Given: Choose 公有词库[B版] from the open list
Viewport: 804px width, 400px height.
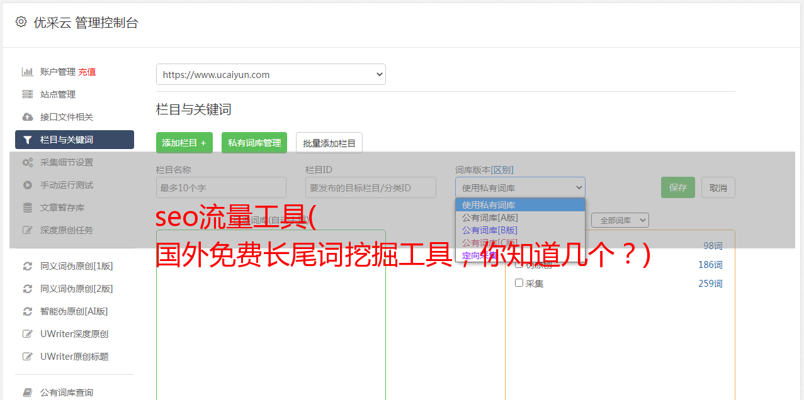Looking at the screenshot, I should pos(520,230).
